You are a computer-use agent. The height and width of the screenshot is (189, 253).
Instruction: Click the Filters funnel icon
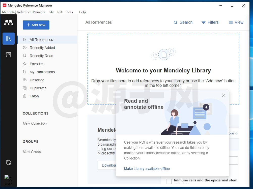(204, 22)
